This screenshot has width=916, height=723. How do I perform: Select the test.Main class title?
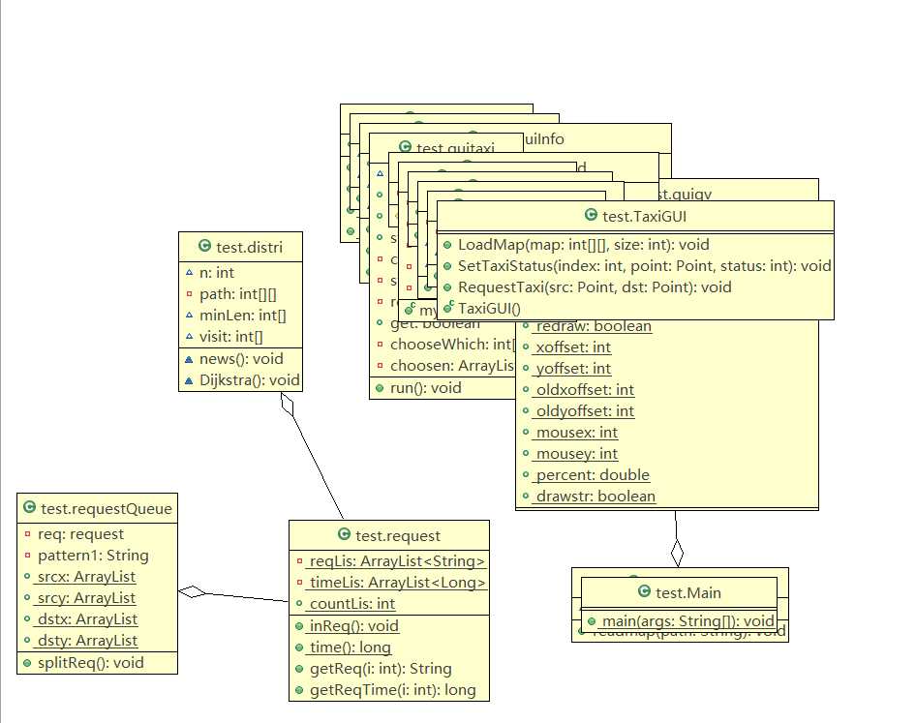(688, 592)
